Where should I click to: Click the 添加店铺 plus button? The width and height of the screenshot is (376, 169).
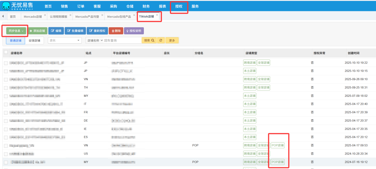37,31
